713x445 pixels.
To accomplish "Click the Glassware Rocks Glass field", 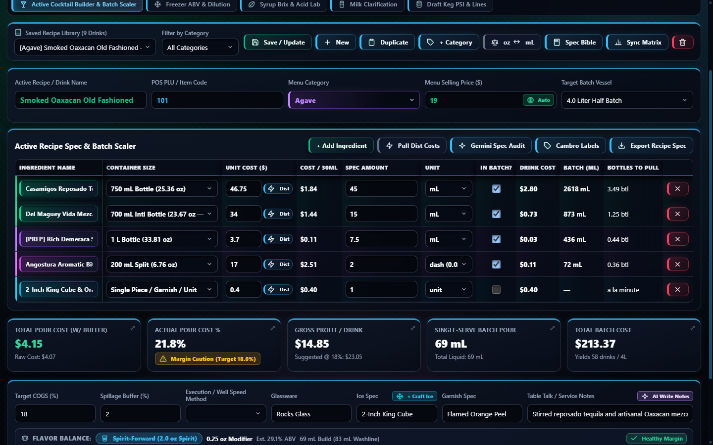I will (311, 414).
